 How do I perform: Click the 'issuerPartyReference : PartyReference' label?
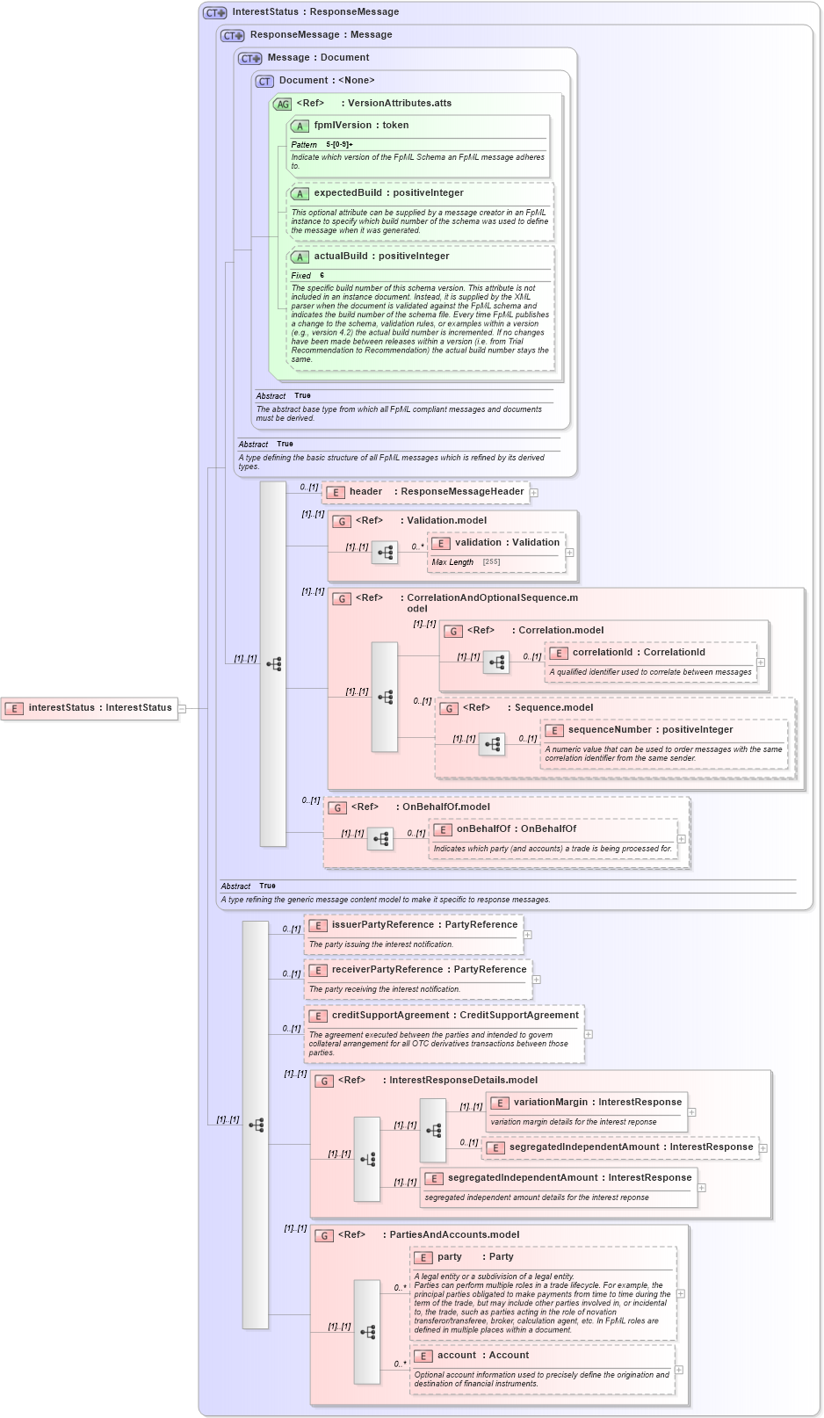pos(424,925)
